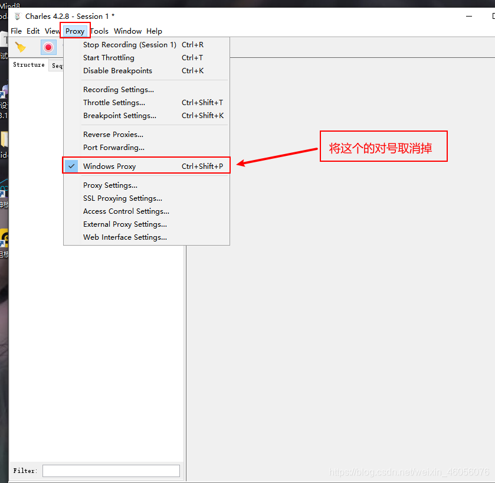
Task: Switch to the Sequence tab
Action: click(x=57, y=66)
